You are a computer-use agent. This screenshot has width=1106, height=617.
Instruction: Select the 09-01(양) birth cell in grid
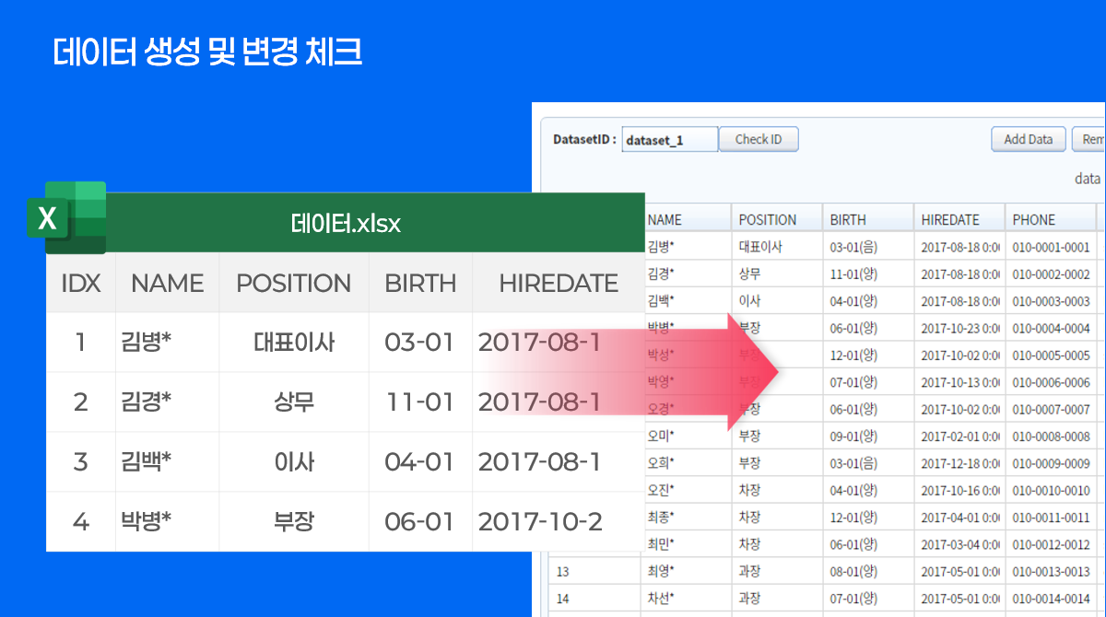(868, 437)
